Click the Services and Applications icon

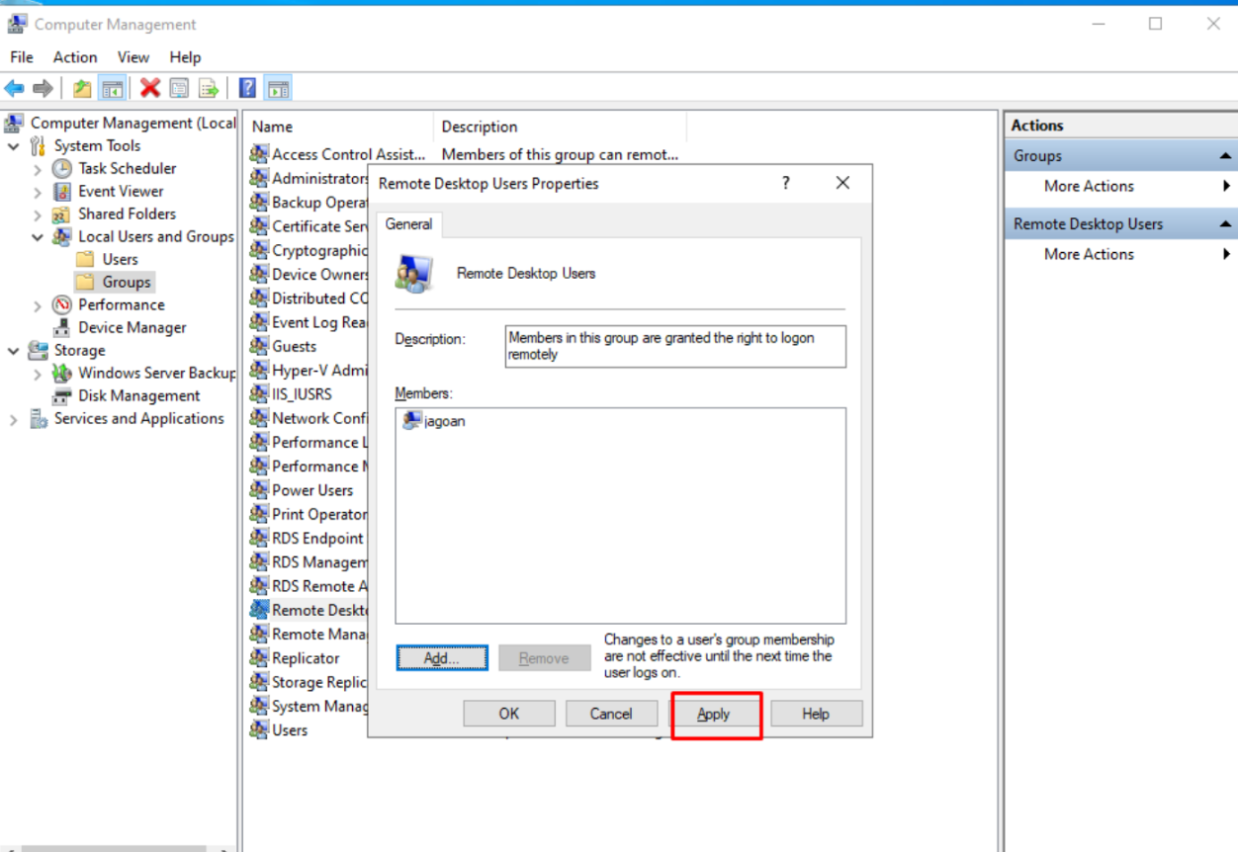tap(39, 418)
